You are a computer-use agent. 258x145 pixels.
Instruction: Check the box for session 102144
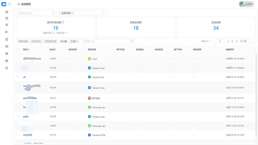18,88
